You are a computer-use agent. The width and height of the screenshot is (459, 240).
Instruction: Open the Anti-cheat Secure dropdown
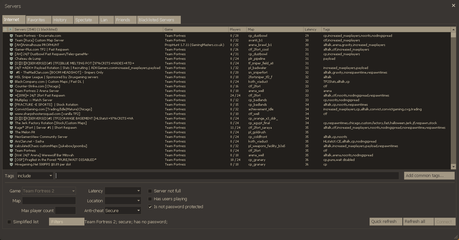click(123, 210)
